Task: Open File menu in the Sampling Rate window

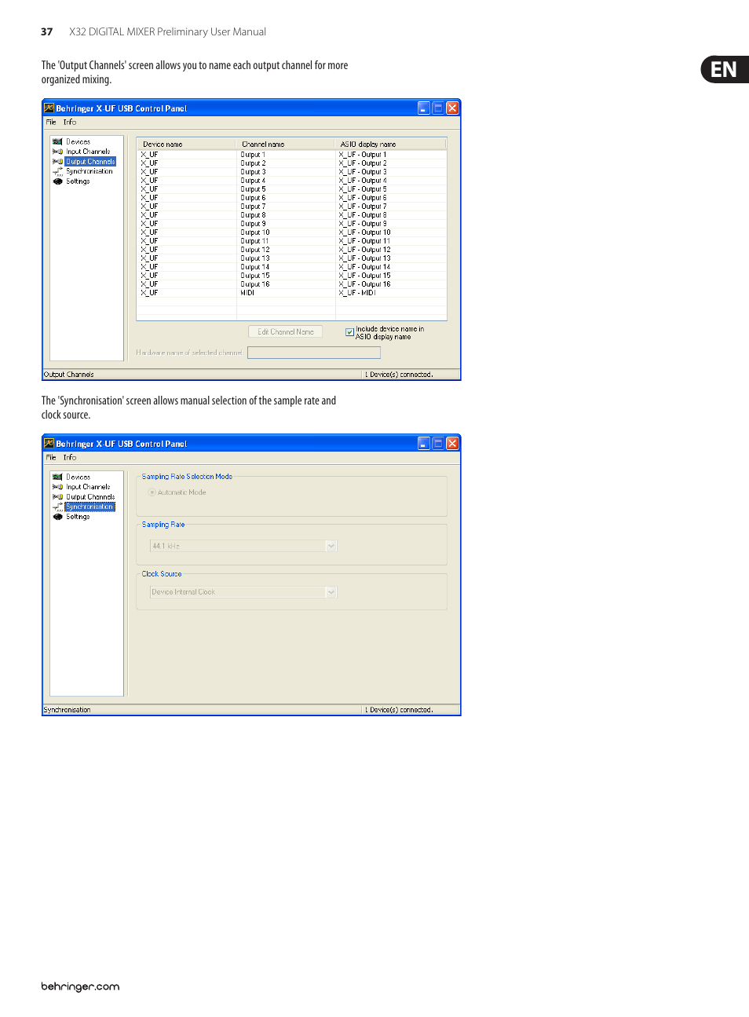Action: [x=51, y=458]
